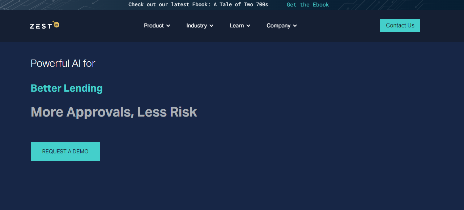Click the word Ebook in banner link
This screenshot has height=210, width=464.
pos(321,5)
